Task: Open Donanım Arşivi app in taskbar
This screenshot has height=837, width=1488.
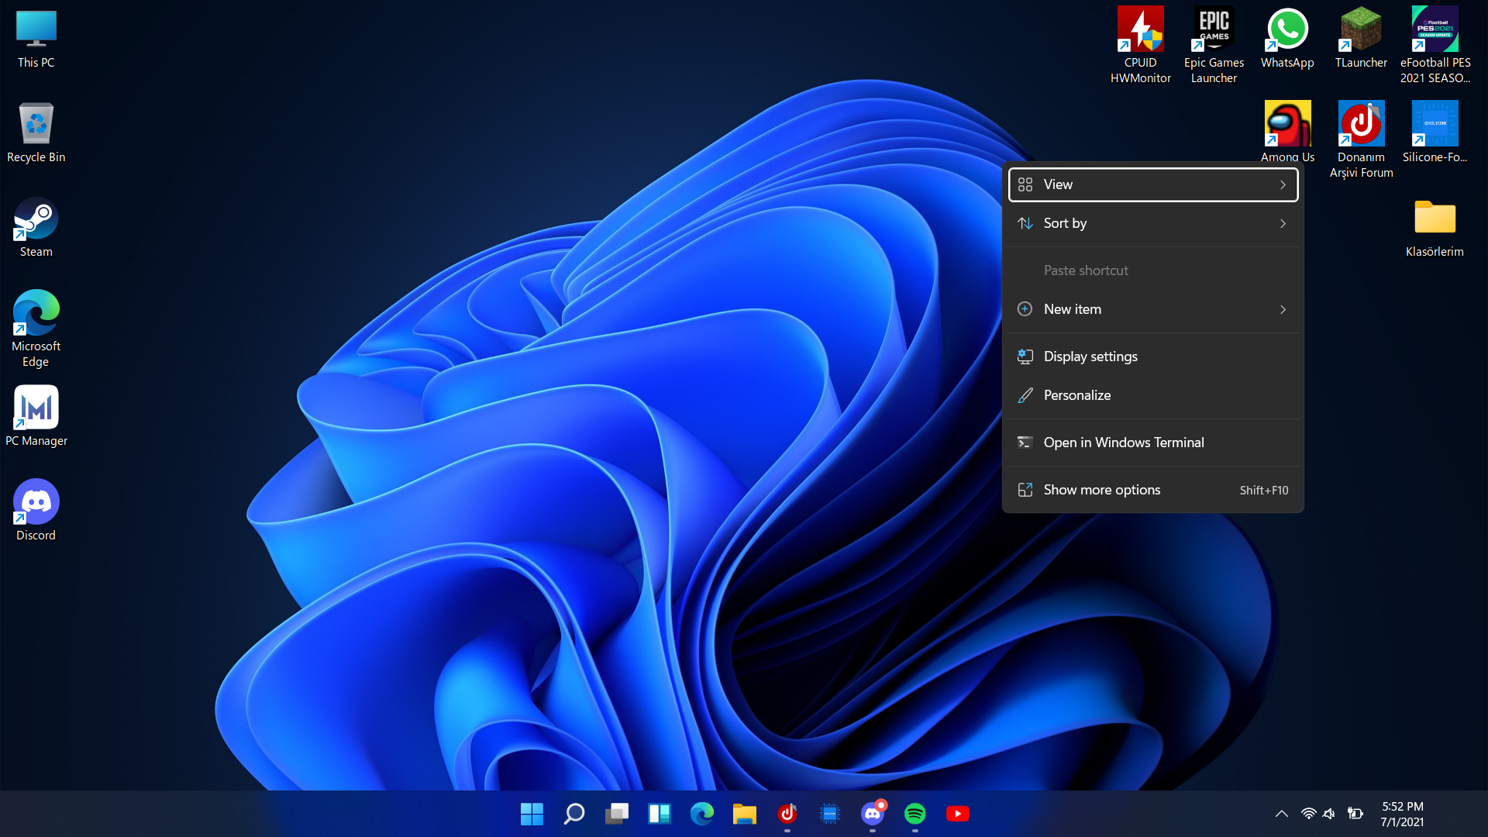Action: (x=787, y=814)
